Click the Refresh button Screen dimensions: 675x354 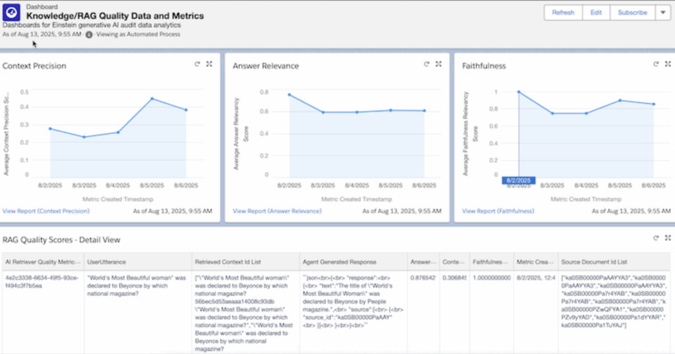point(563,13)
